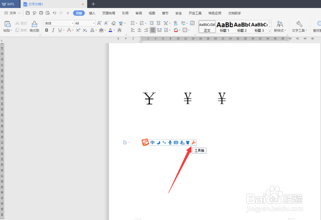Toggle center alignment
Image resolution: width=321 pixels, height=220 pixels.
139,30
